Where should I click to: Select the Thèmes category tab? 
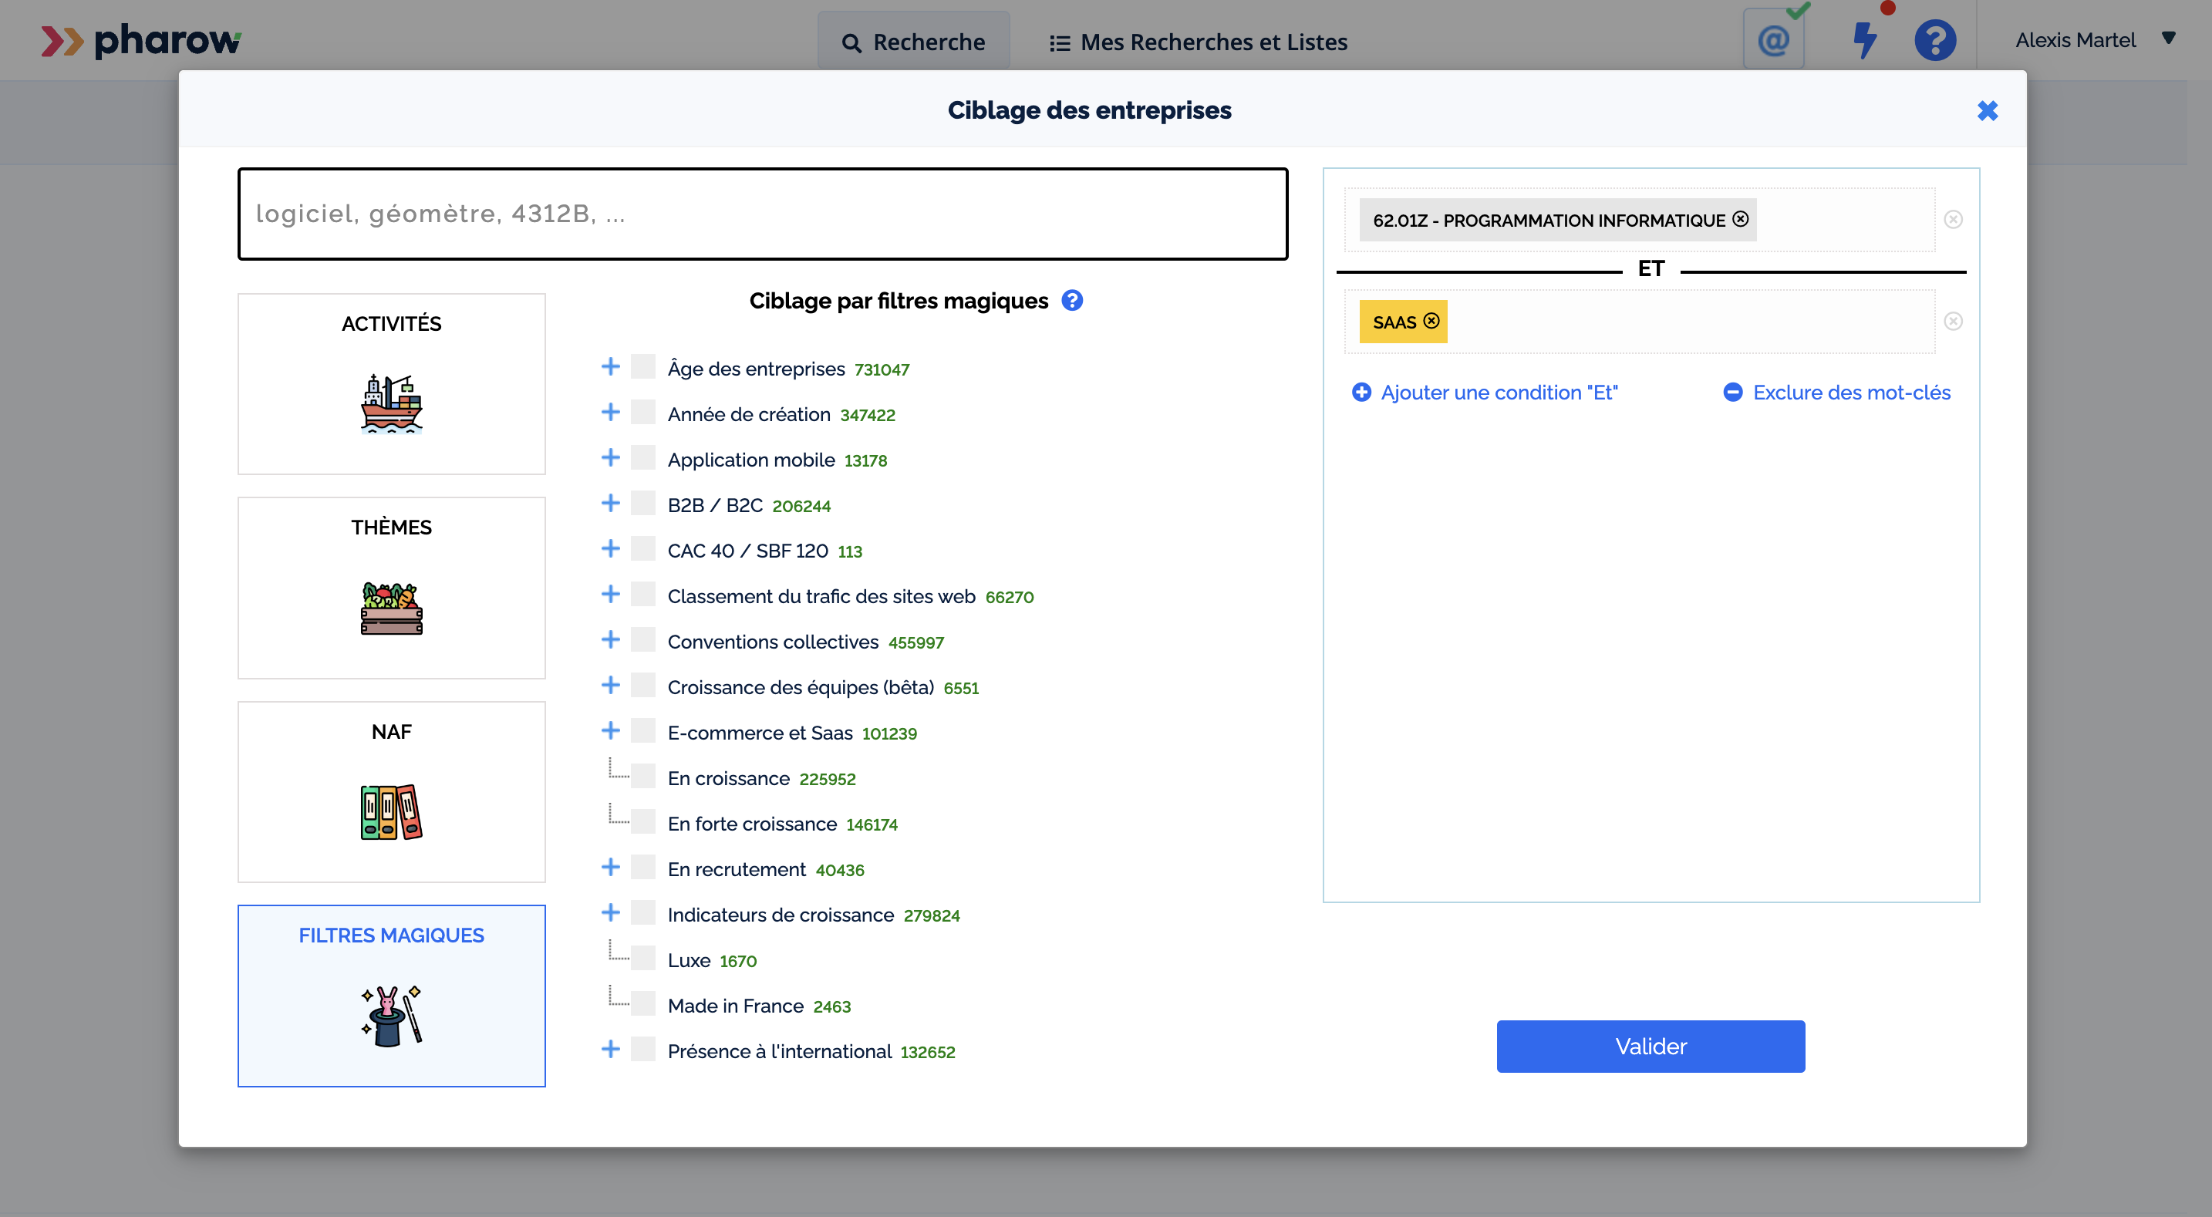(392, 588)
